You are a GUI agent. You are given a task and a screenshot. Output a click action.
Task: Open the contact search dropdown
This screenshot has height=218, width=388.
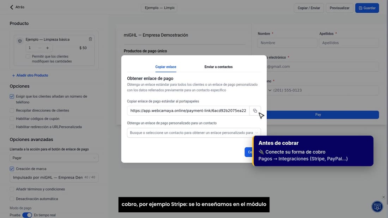194,133
